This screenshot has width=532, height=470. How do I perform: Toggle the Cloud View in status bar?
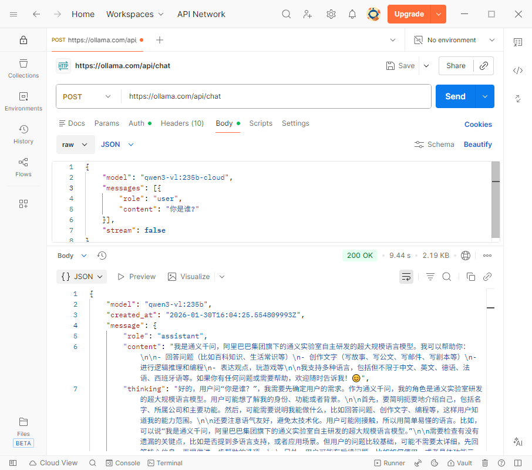pos(53,463)
